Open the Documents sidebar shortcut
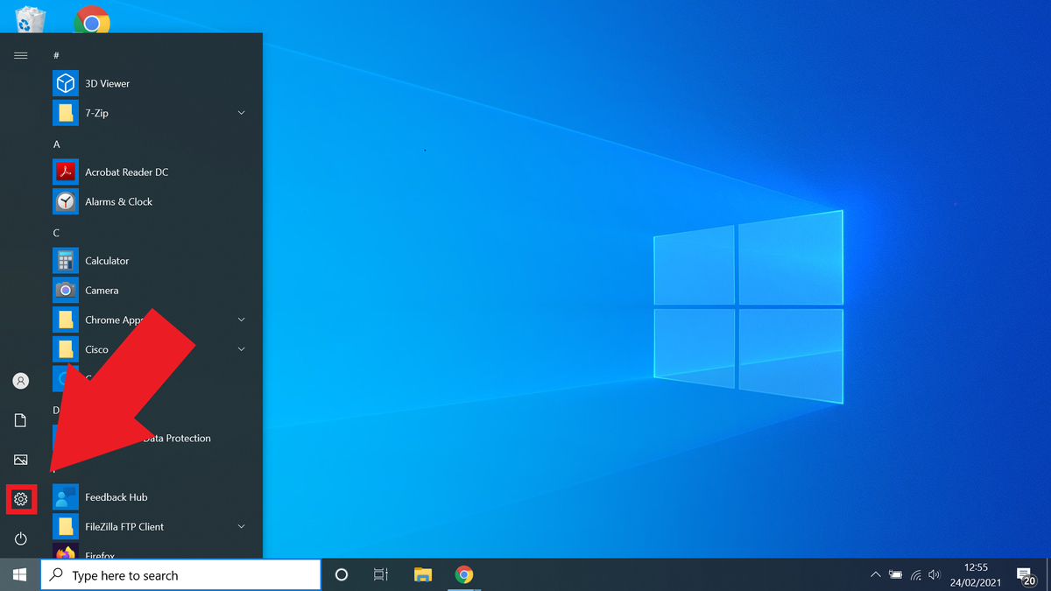This screenshot has height=591, width=1051. coord(20,419)
